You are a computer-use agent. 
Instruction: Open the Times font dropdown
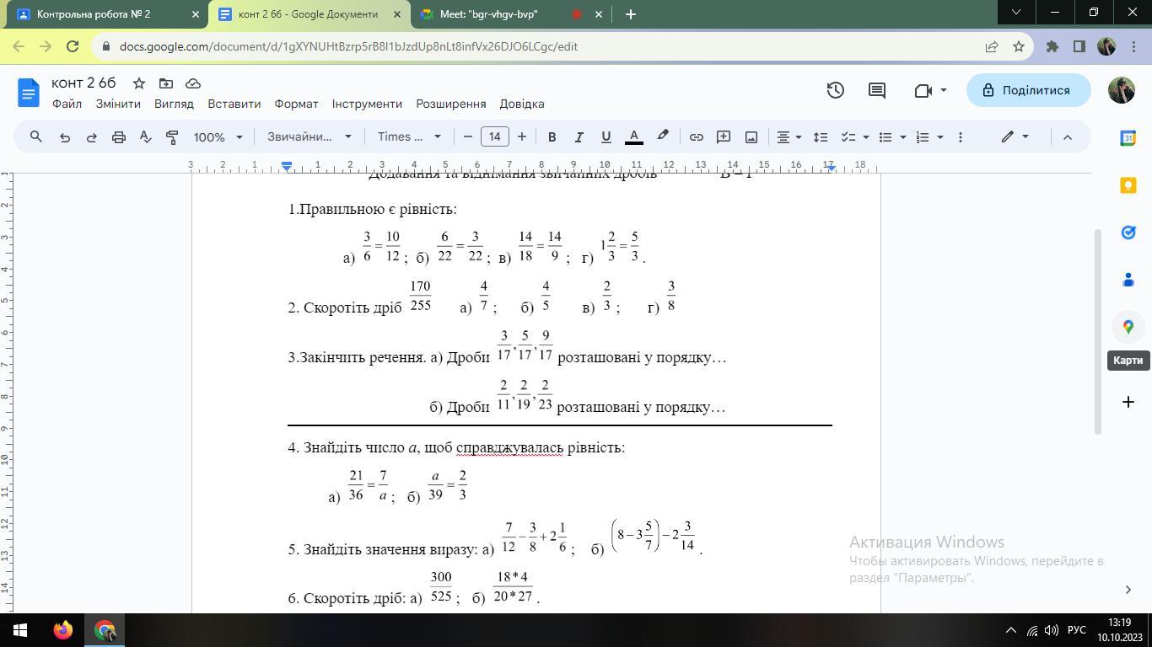pos(409,136)
